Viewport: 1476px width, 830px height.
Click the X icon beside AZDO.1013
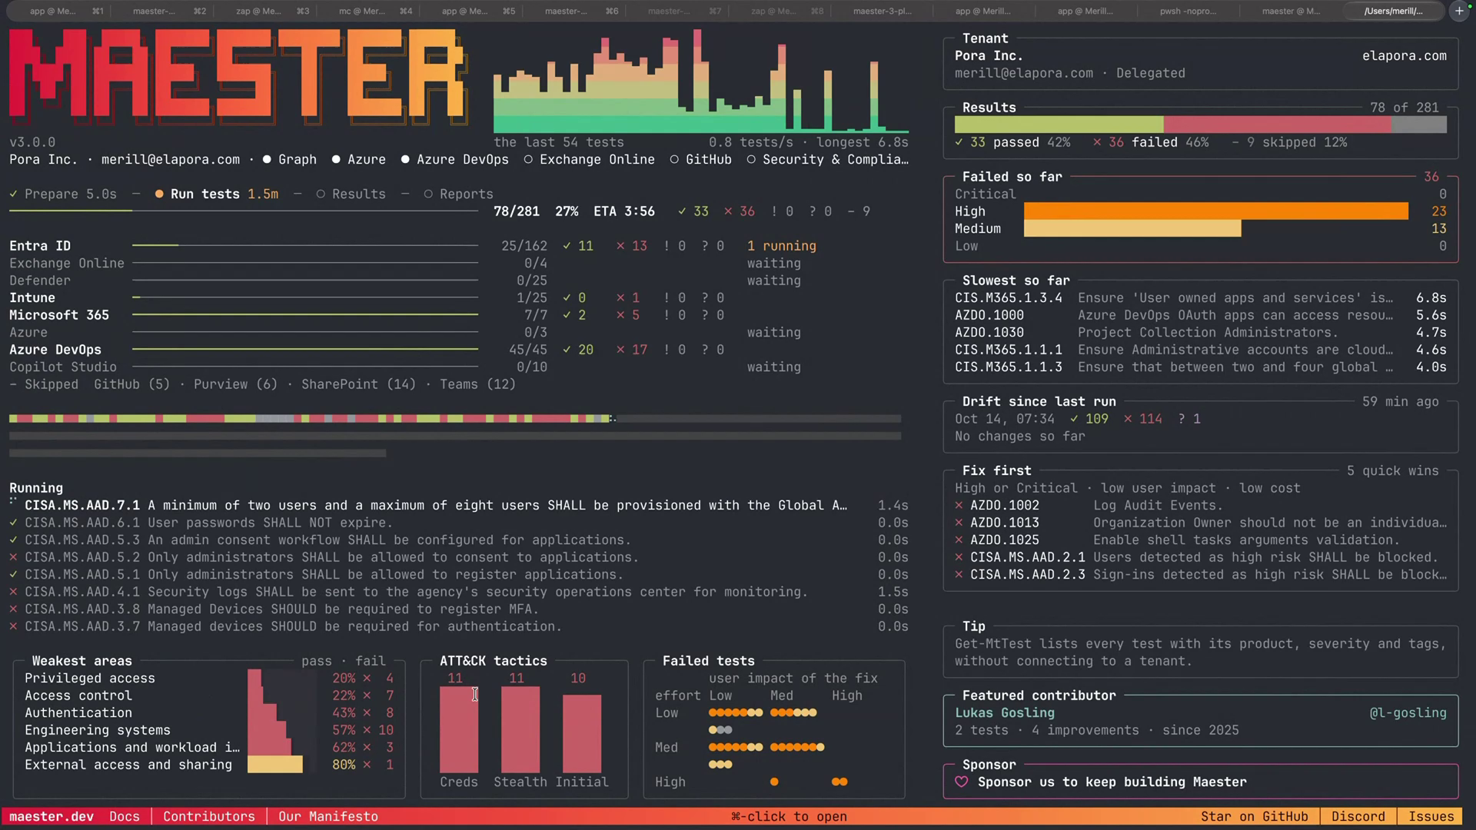959,523
